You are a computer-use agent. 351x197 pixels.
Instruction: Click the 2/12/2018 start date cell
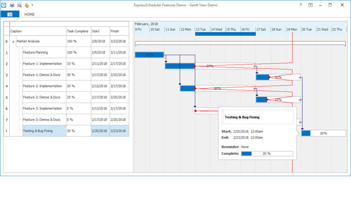point(100,86)
